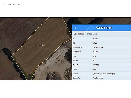Click the Nitelik field label
This screenshot has width=131, height=98.
(x=75, y=69)
